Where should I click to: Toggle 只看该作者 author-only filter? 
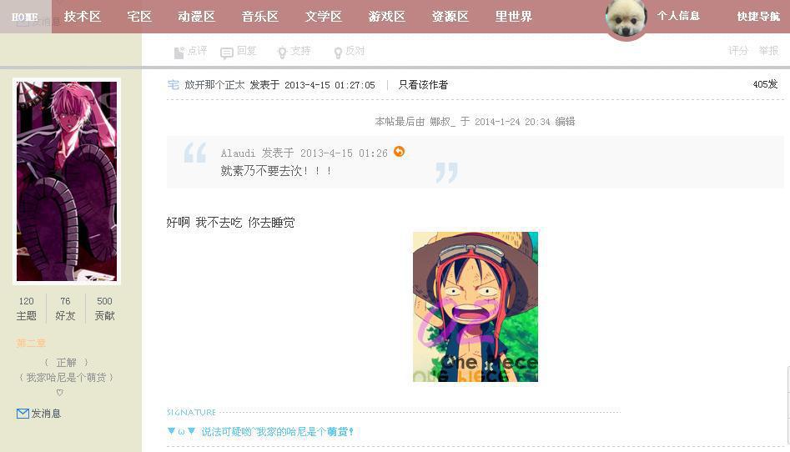pyautogui.click(x=423, y=85)
